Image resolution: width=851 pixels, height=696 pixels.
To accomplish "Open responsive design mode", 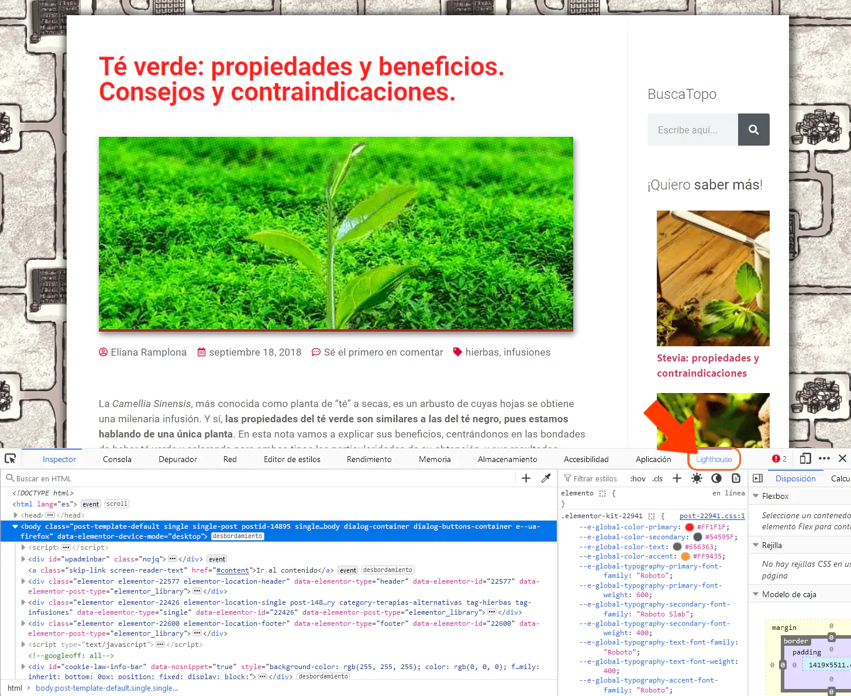I will click(x=806, y=459).
